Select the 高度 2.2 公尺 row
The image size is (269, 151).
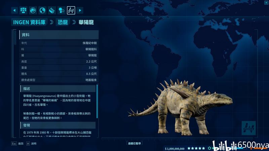(59, 61)
